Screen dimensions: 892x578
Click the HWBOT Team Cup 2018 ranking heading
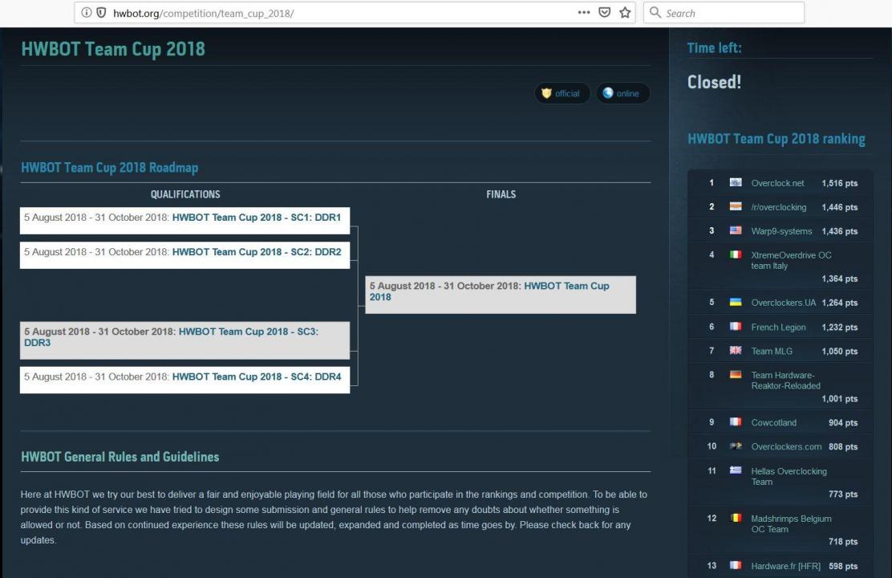[776, 139]
